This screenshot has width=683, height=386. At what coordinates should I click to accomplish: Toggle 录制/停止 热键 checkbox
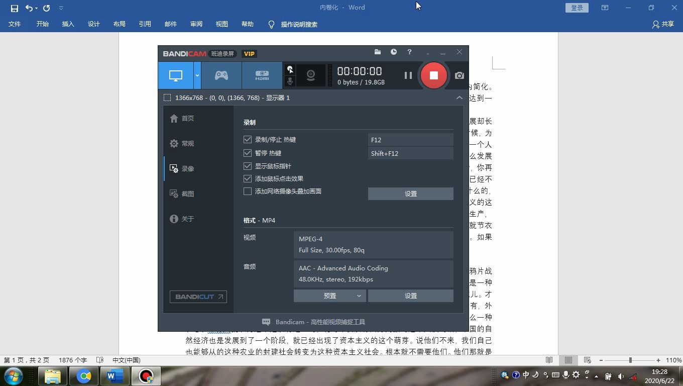tap(247, 139)
